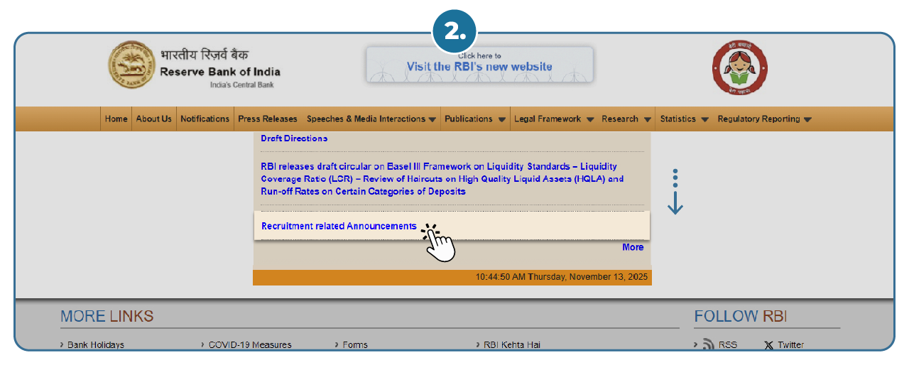Screen dimensions: 909x370
Task: Open the About Us menu item
Action: (x=154, y=119)
